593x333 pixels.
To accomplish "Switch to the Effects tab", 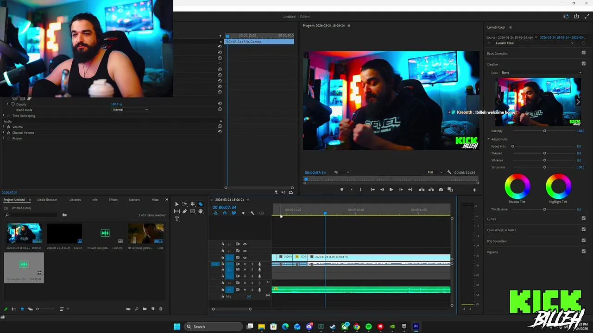I will pos(113,200).
